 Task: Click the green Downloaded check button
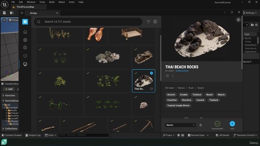pyautogui.click(x=217, y=124)
